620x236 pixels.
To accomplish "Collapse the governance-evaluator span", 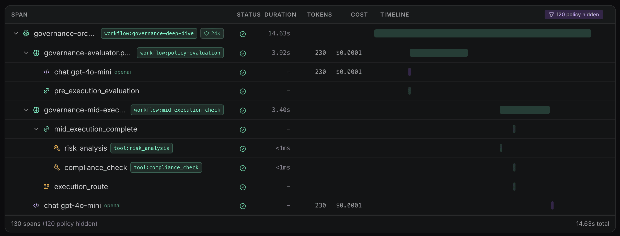I will click(x=26, y=53).
